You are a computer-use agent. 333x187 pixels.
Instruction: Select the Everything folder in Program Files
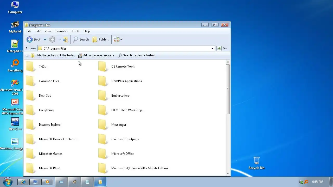point(40,110)
